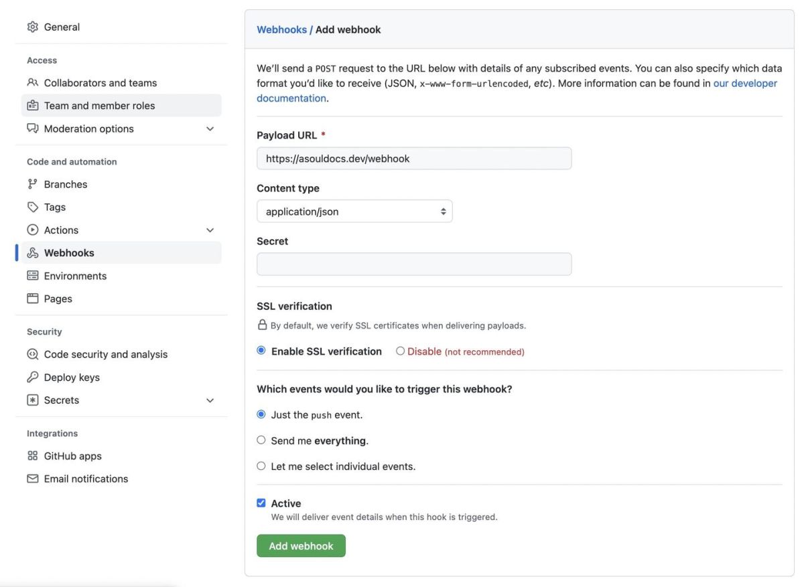Image resolution: width=804 pixels, height=587 pixels.
Task: Open the Content type dropdown
Action: point(354,212)
